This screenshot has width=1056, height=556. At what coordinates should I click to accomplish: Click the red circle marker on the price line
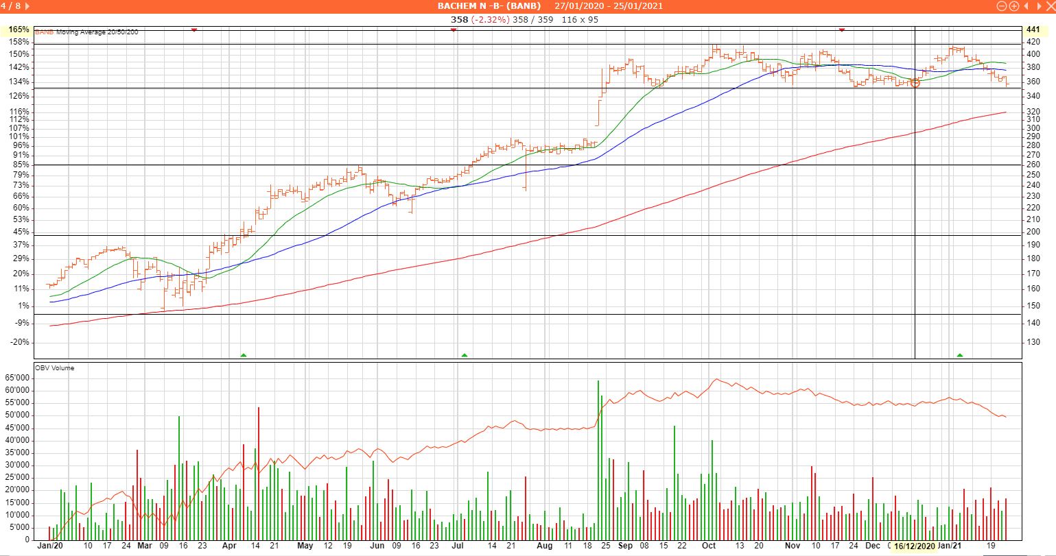pos(915,83)
